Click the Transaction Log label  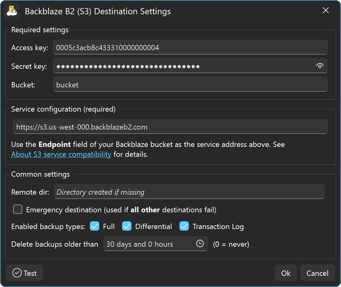(218, 227)
